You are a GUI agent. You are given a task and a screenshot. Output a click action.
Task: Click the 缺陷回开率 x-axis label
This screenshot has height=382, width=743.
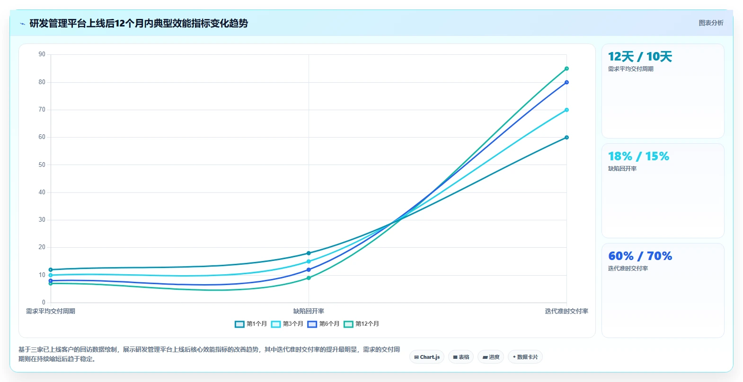[x=309, y=311]
